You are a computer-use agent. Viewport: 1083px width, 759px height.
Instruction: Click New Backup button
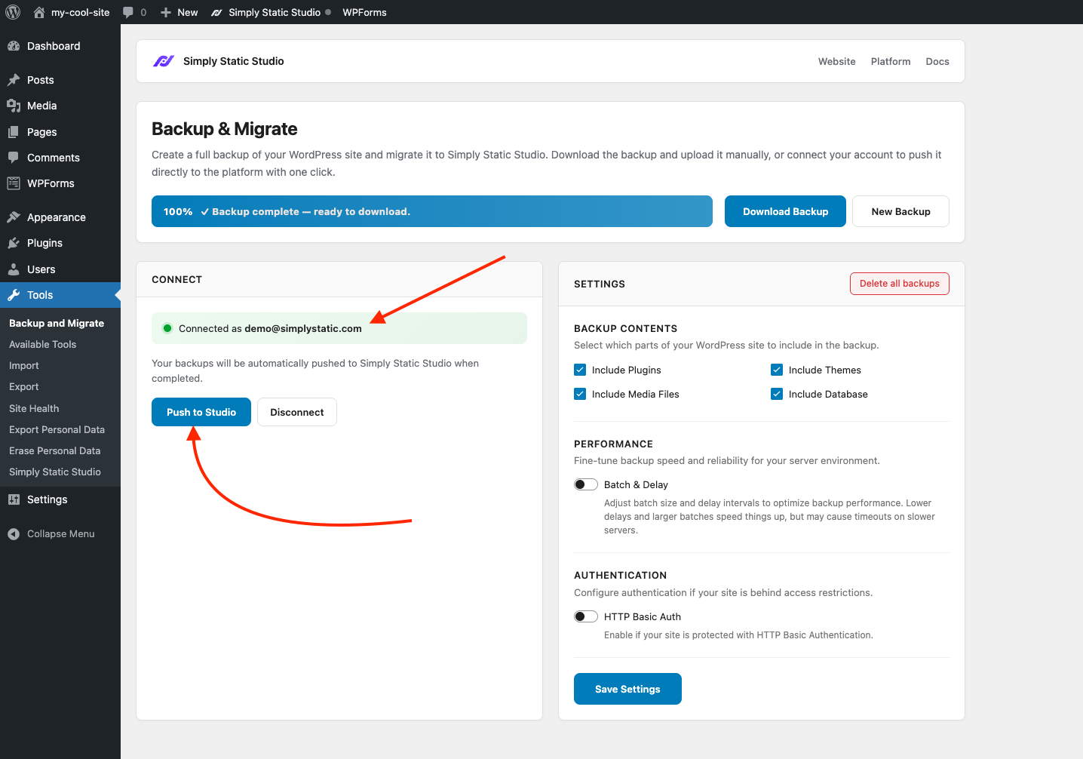tap(900, 211)
